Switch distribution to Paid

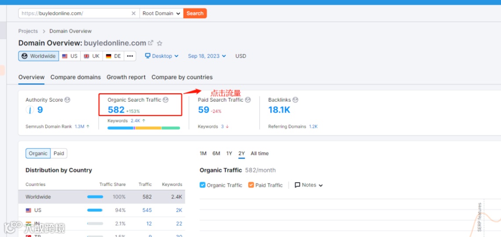59,153
